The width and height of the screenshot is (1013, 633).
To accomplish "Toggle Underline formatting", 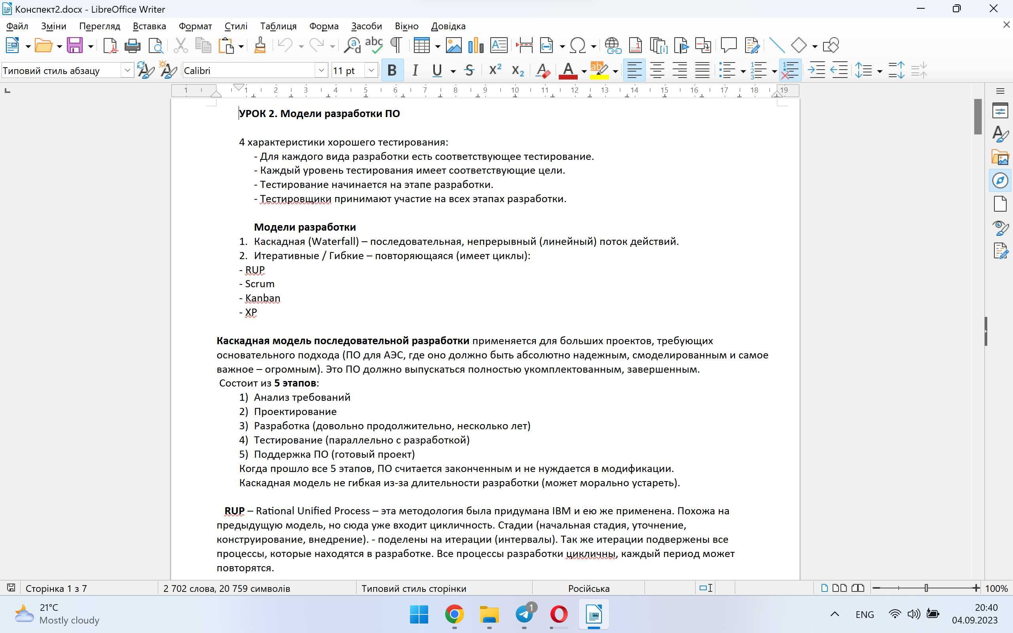I will tap(437, 70).
